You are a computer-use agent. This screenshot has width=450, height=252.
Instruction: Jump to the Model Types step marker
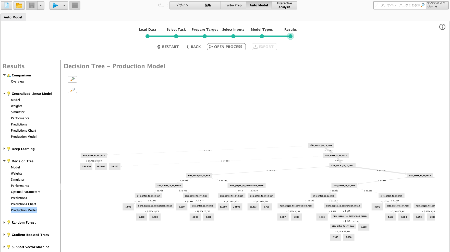click(x=262, y=36)
